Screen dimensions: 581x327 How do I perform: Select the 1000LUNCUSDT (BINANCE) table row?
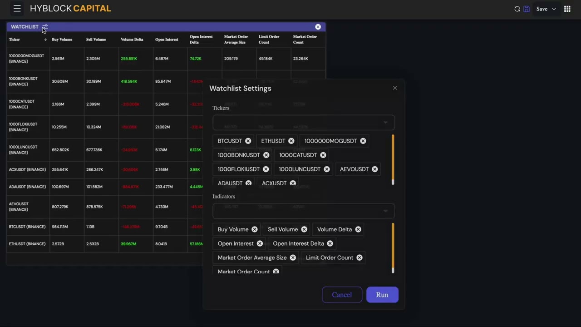pos(166,149)
